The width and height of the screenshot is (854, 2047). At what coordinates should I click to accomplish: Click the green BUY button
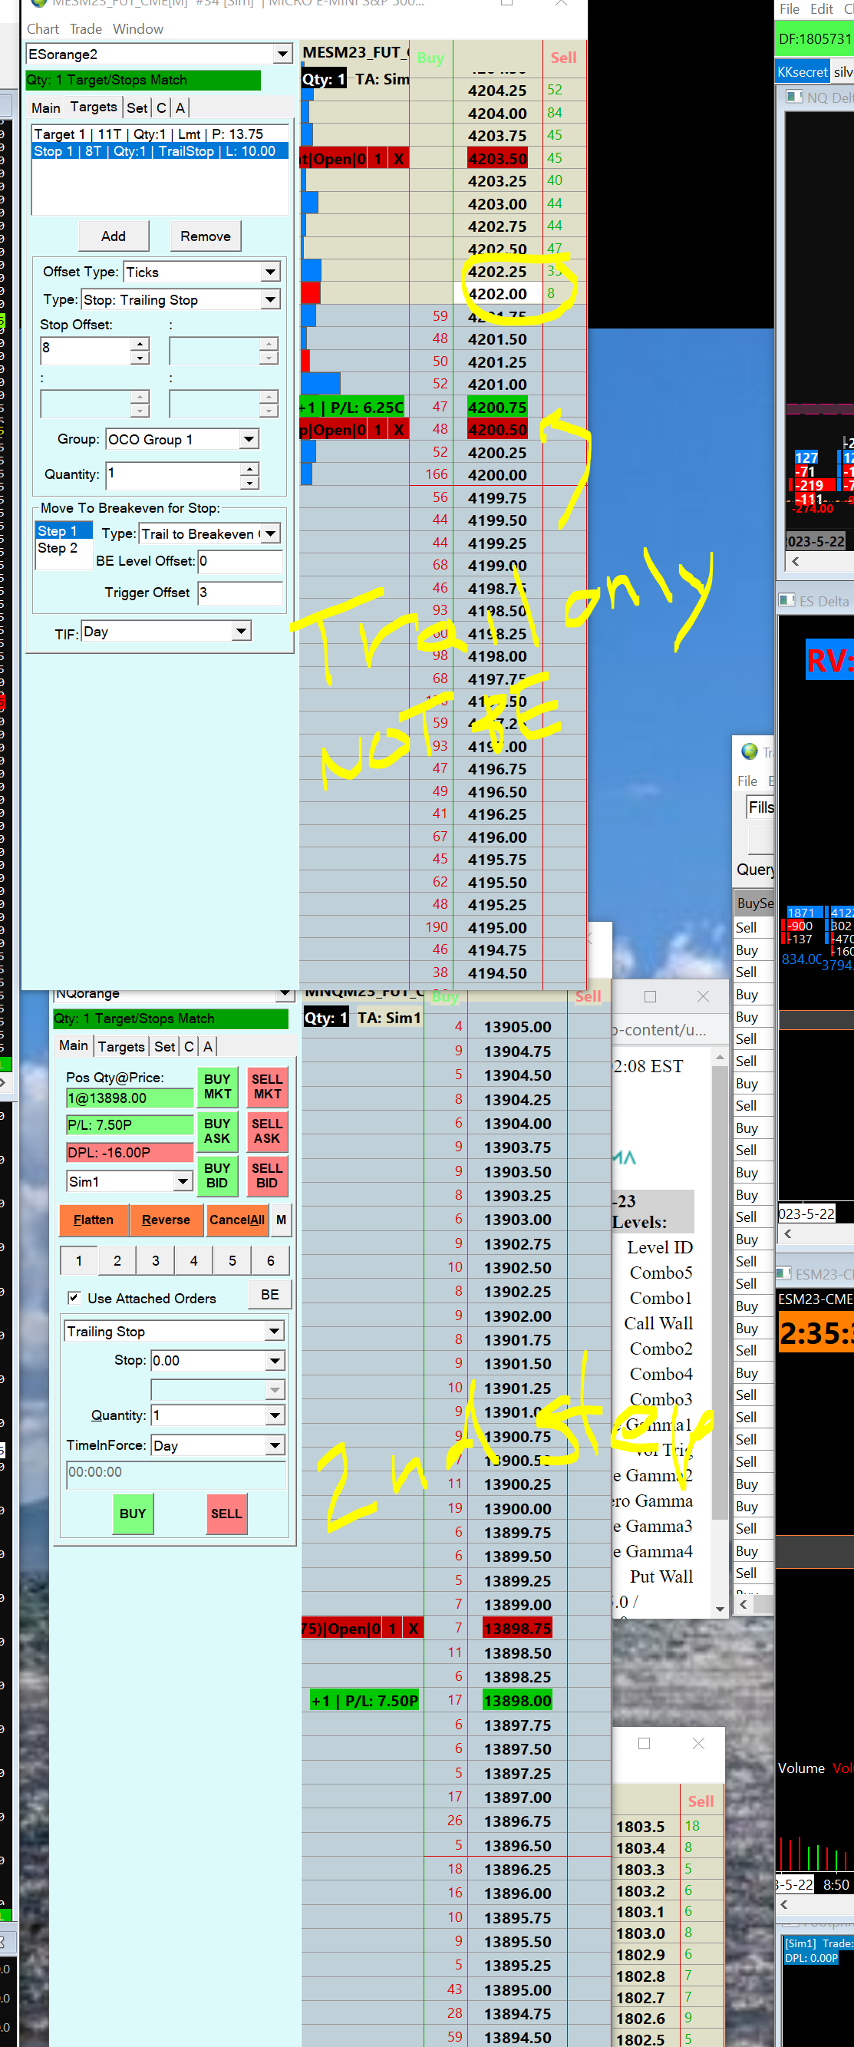(x=133, y=1513)
